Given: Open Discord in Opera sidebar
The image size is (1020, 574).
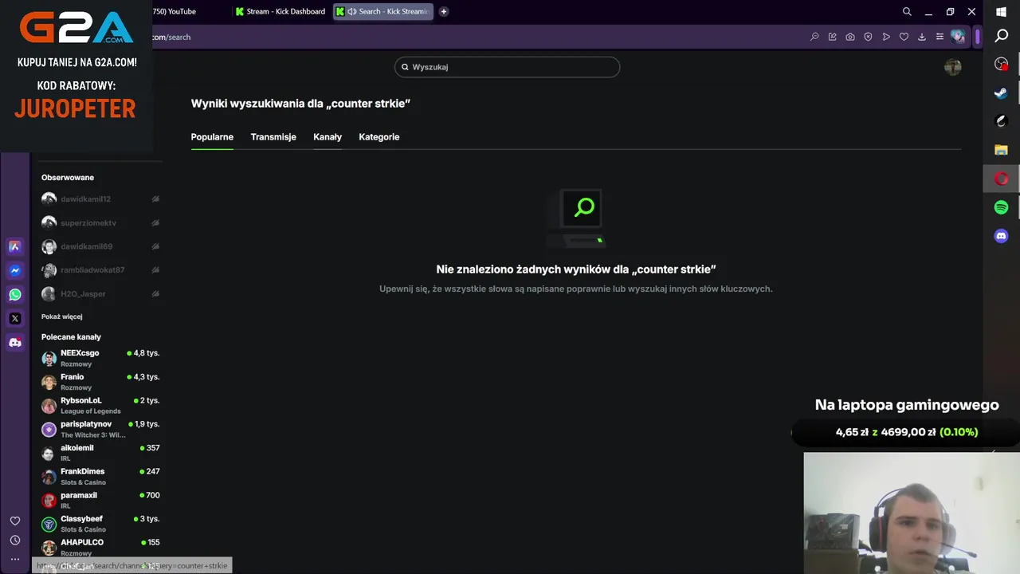Looking at the screenshot, I should (x=14, y=342).
